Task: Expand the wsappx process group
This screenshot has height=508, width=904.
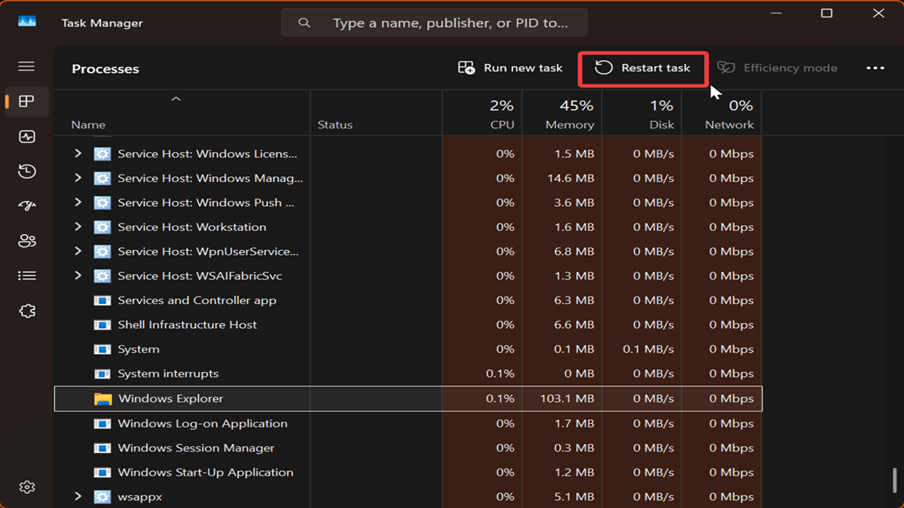Action: pos(78,497)
